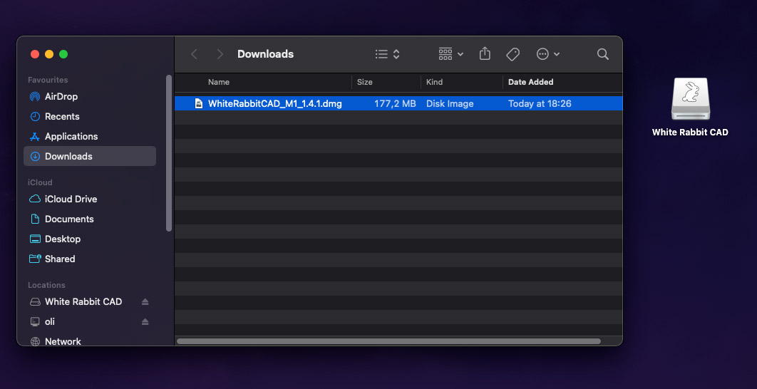Click the Tags toolbar icon

513,54
